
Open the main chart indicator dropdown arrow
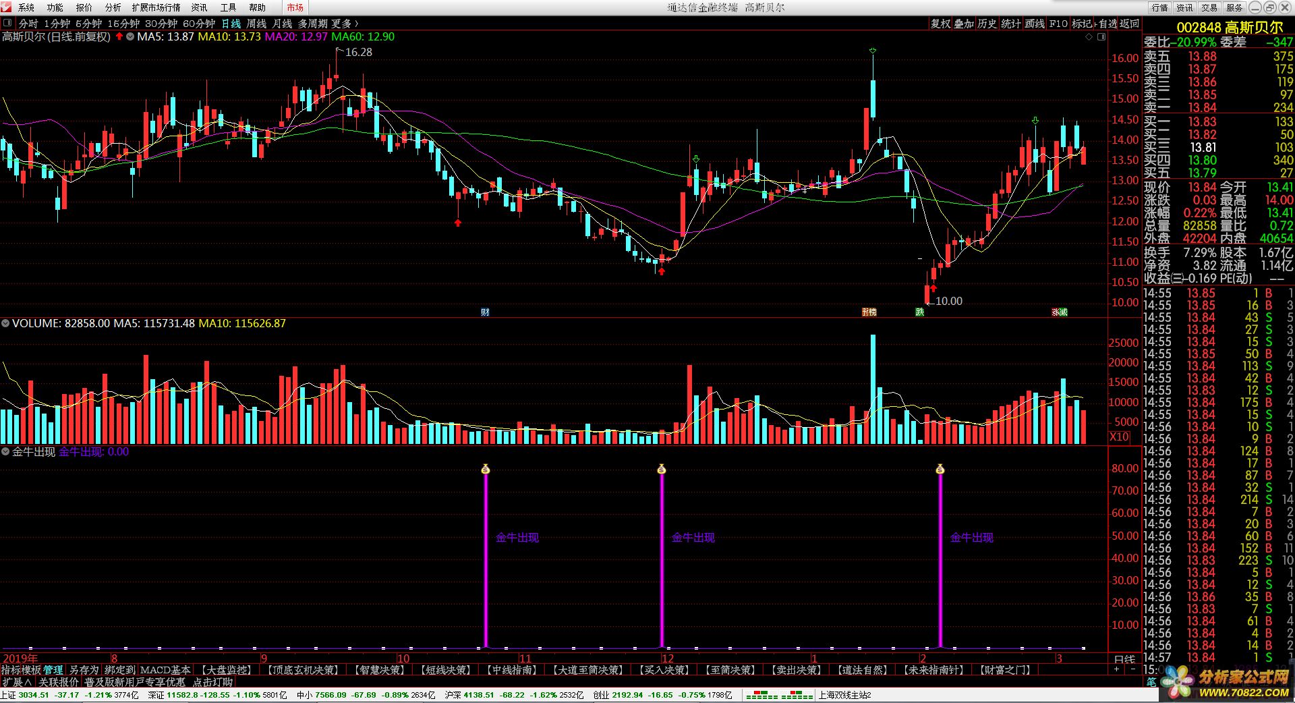tap(129, 36)
